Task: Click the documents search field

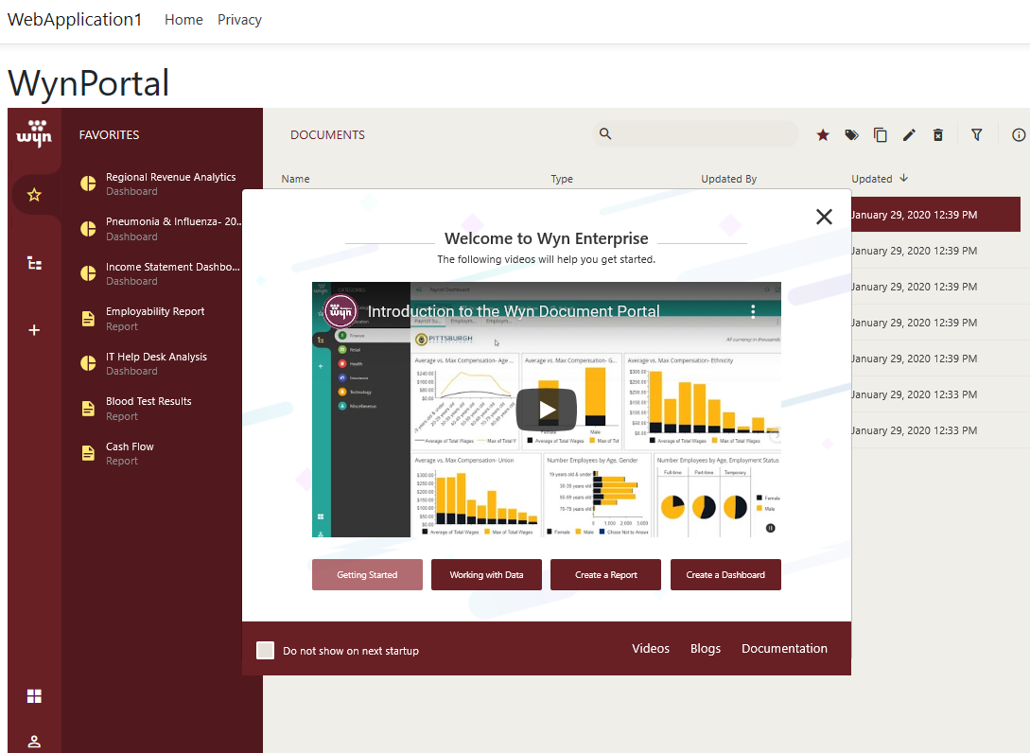Action: (705, 134)
